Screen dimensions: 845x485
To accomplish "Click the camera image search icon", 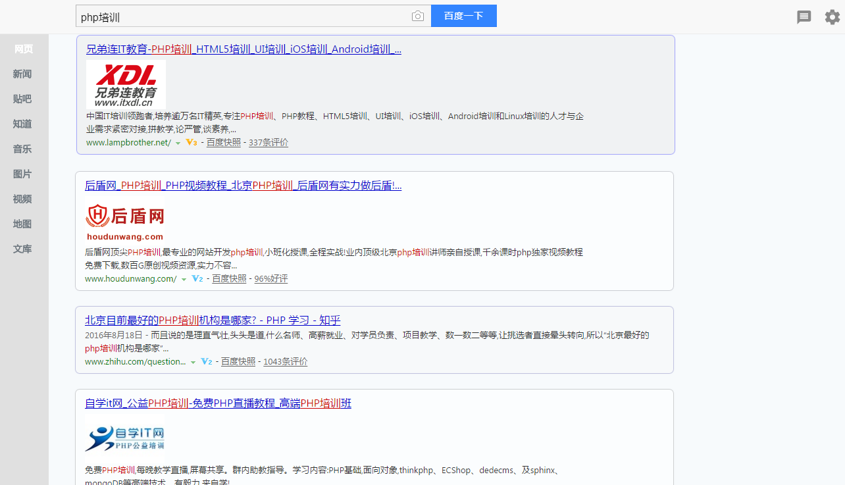I will pyautogui.click(x=418, y=16).
